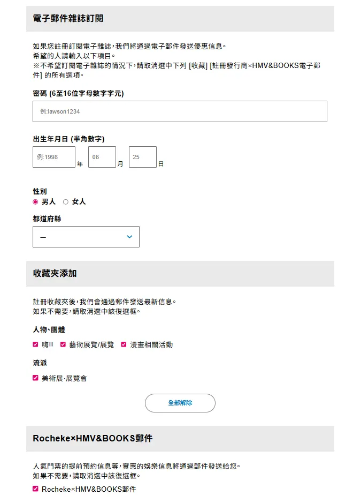Click the blue chevron arrow on the prefecture selector
Image resolution: width=361 pixels, height=503 pixels.
point(130,236)
